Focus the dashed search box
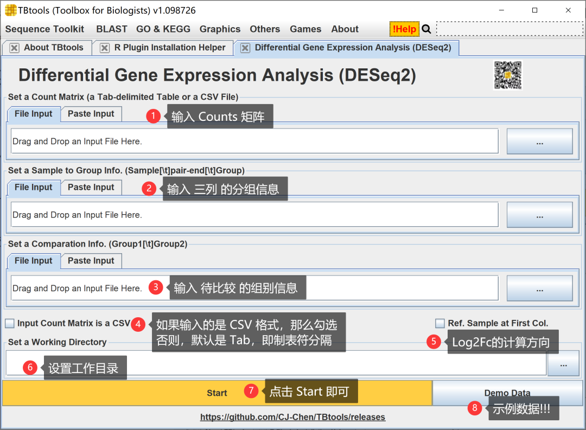586x430 pixels. (x=509, y=29)
